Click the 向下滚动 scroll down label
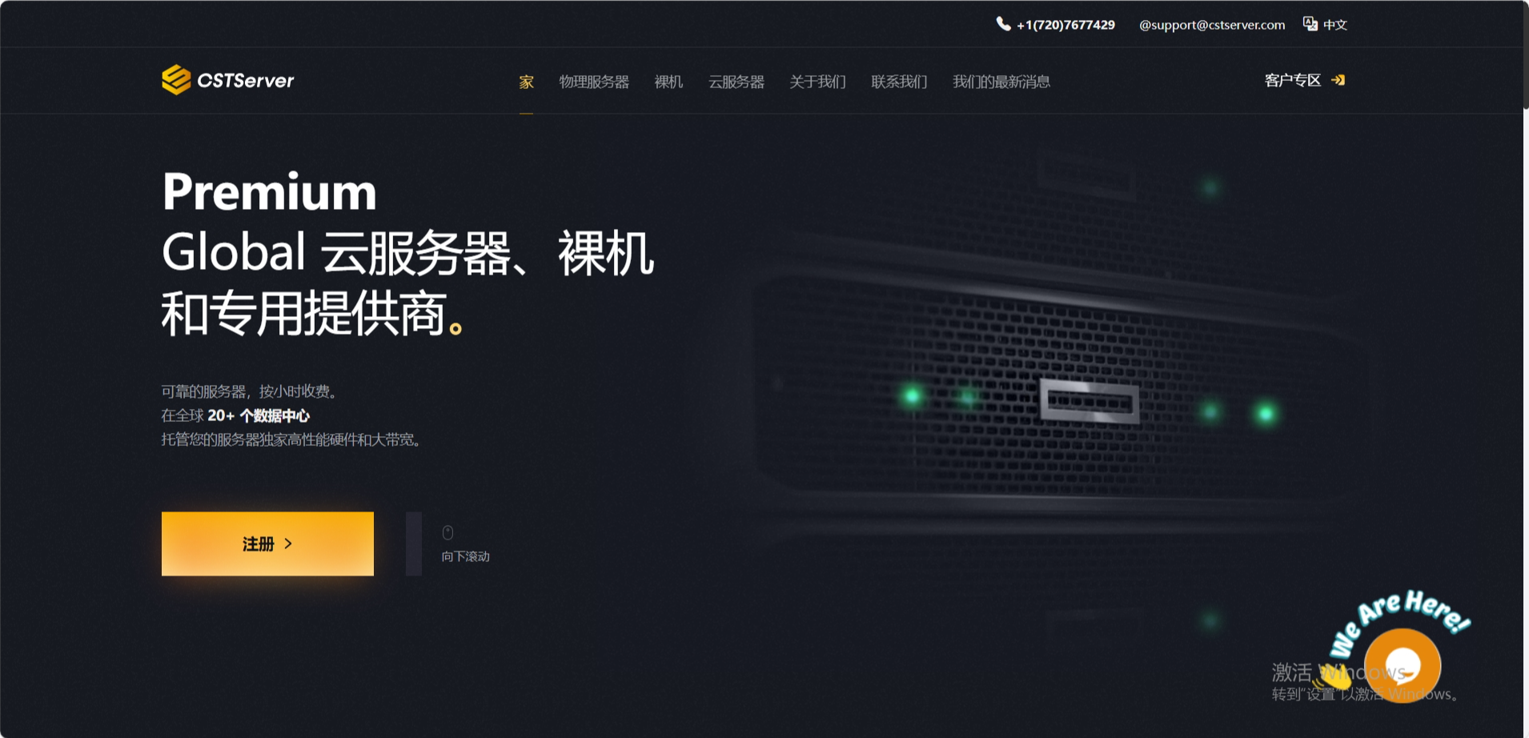Viewport: 1529px width, 738px height. 466,556
